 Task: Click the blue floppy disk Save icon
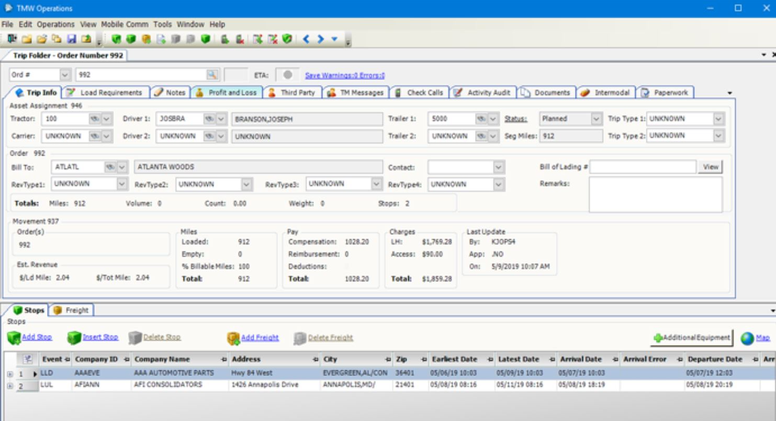coord(71,39)
